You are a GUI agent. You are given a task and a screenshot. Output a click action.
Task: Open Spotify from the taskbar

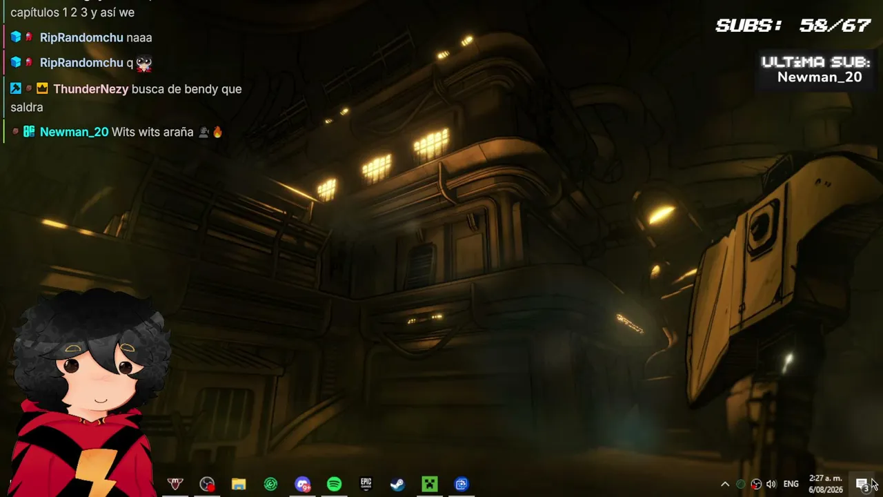(334, 485)
